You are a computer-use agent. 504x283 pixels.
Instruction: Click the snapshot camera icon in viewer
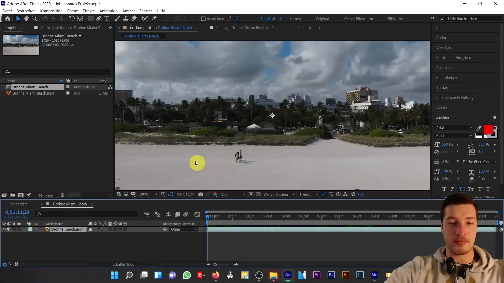point(201,194)
